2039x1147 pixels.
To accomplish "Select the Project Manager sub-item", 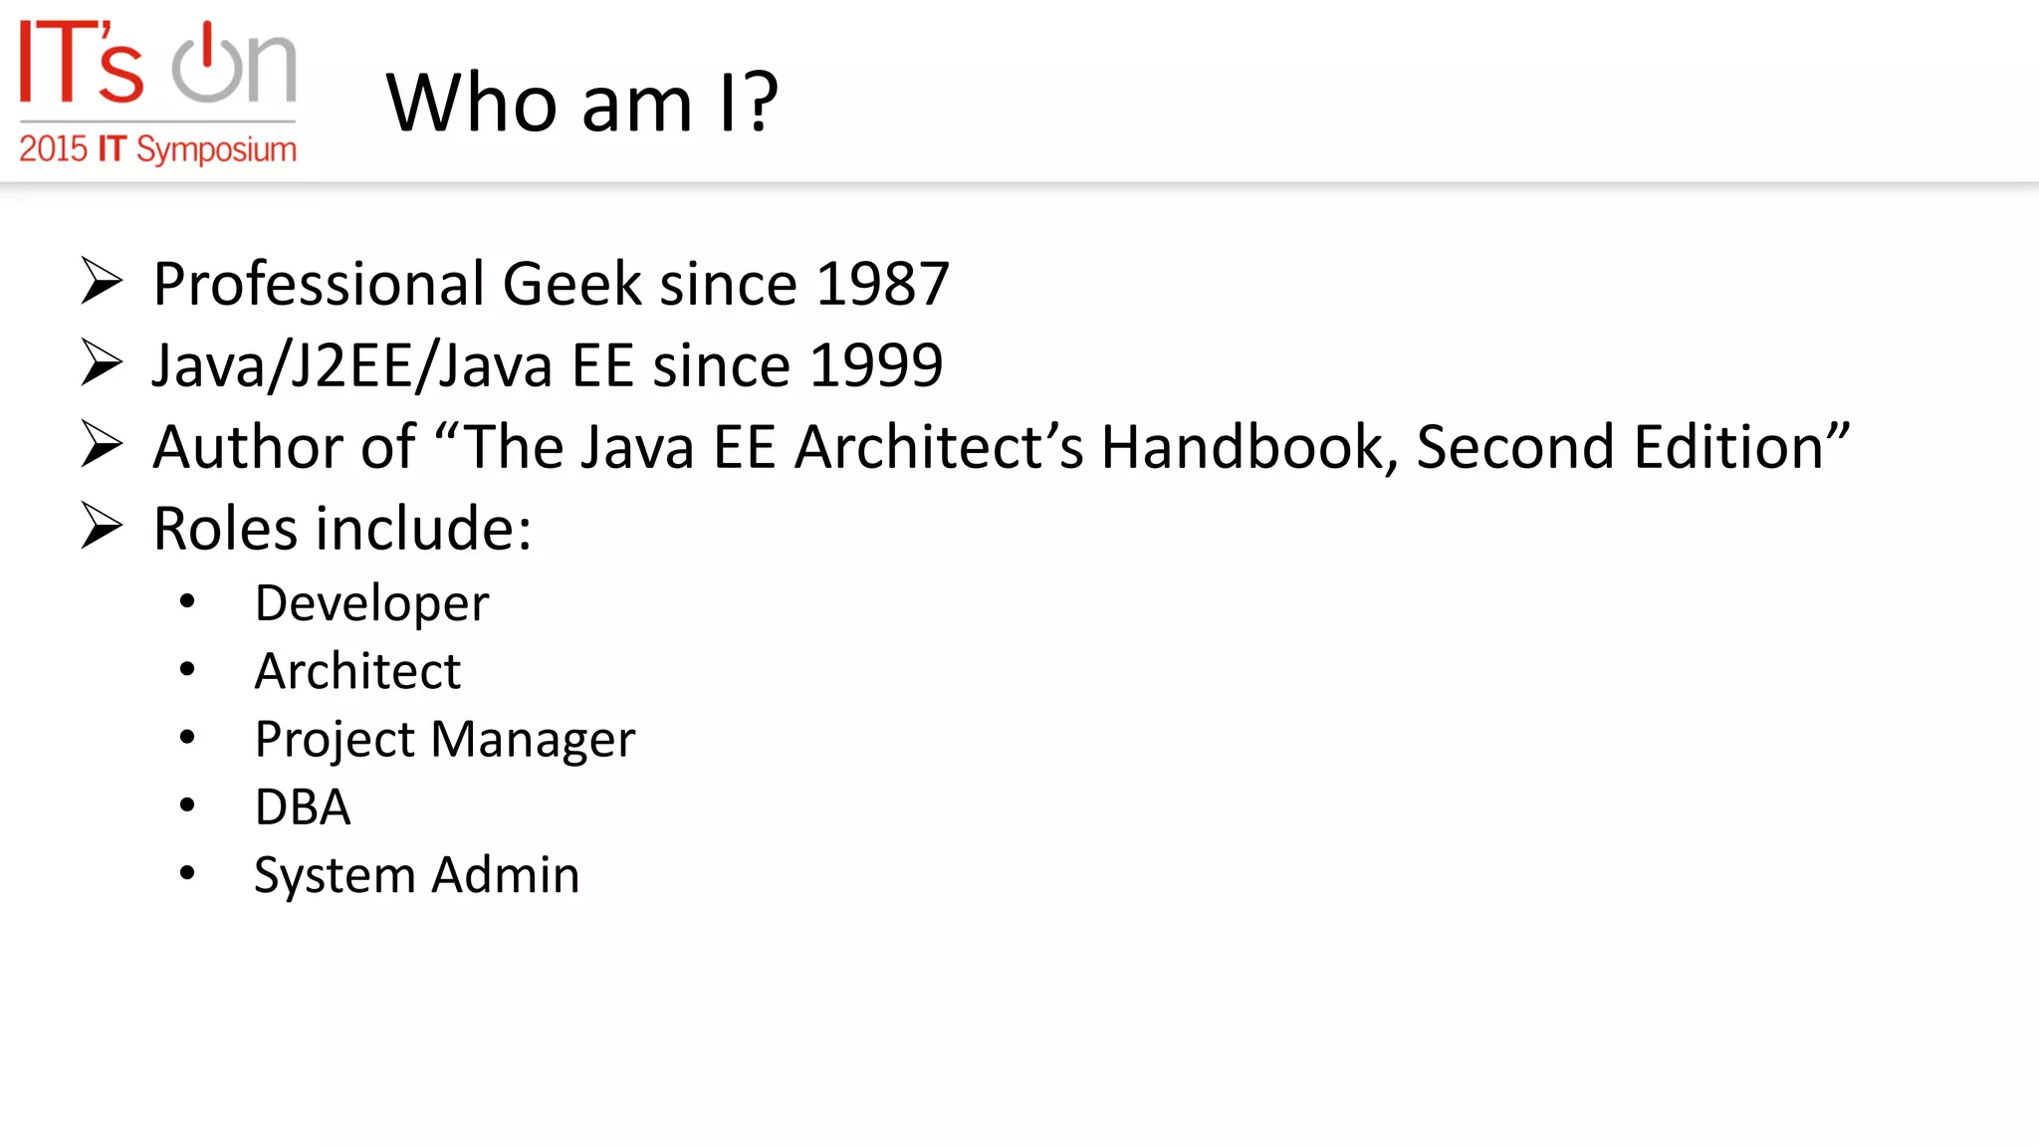I will pos(444,739).
